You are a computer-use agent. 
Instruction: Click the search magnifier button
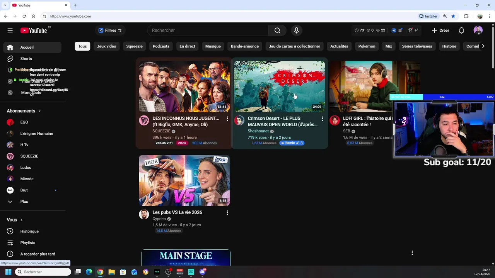click(x=277, y=31)
